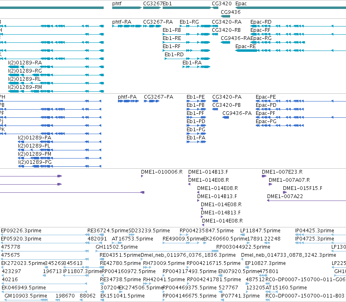Click the Eb1-PE protein label
Viewport: 346px width, 302px height.
click(x=196, y=97)
